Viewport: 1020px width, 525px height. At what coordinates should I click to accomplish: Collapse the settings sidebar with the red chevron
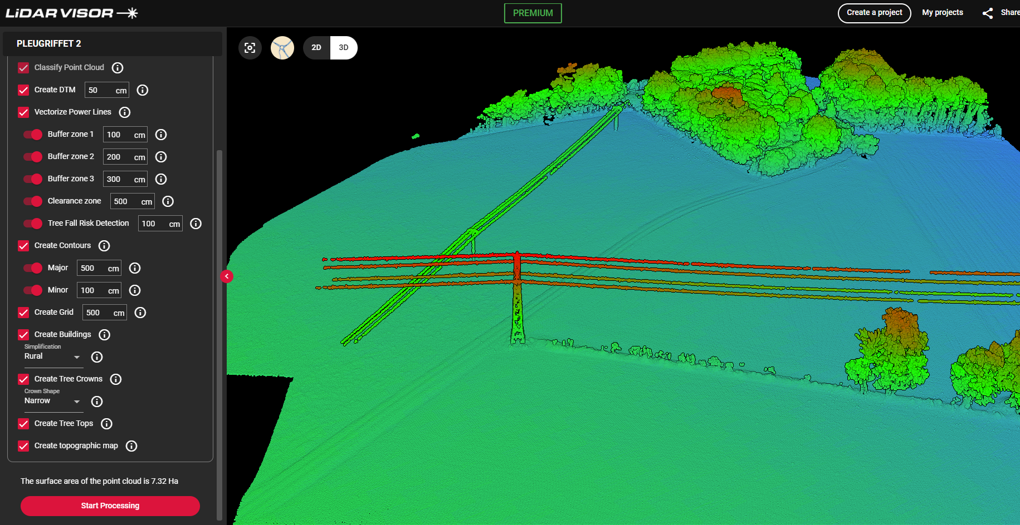coord(227,276)
